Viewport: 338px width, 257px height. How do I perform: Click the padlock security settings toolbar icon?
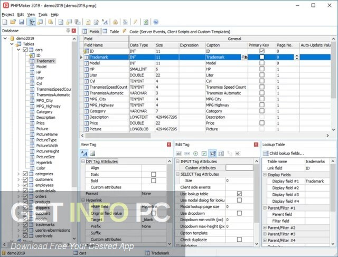(115, 22)
